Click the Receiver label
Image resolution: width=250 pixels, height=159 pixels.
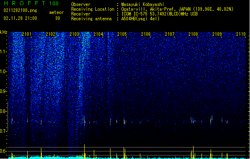coord(81,14)
